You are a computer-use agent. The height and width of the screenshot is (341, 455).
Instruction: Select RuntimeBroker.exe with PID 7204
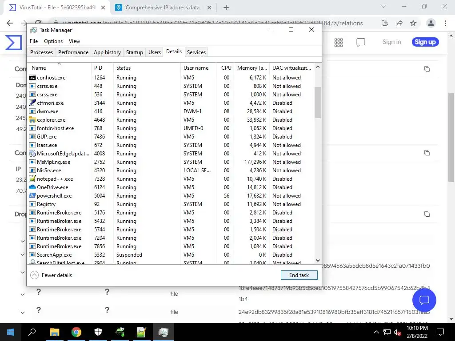click(171, 238)
